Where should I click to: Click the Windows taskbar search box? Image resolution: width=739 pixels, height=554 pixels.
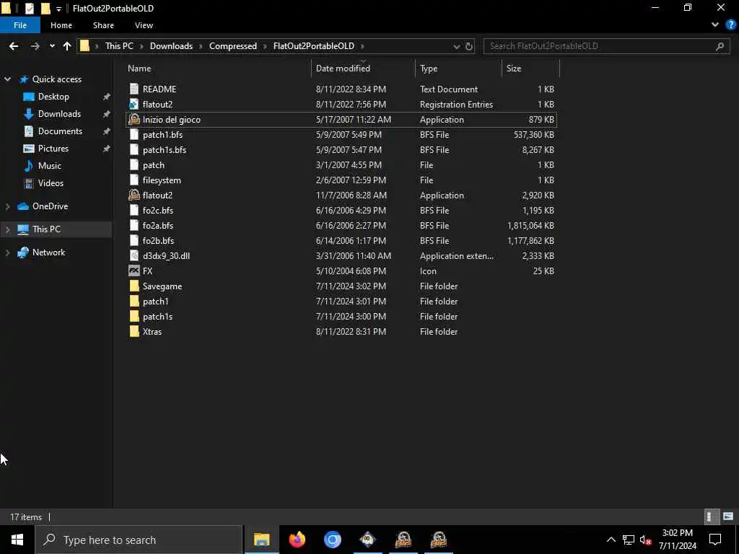pyautogui.click(x=139, y=540)
